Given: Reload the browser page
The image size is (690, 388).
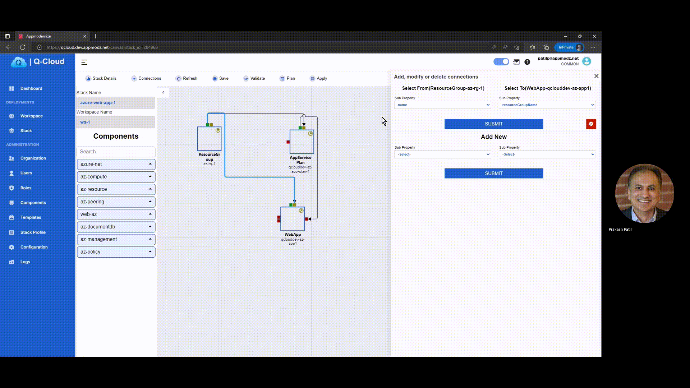Looking at the screenshot, I should pos(22,47).
